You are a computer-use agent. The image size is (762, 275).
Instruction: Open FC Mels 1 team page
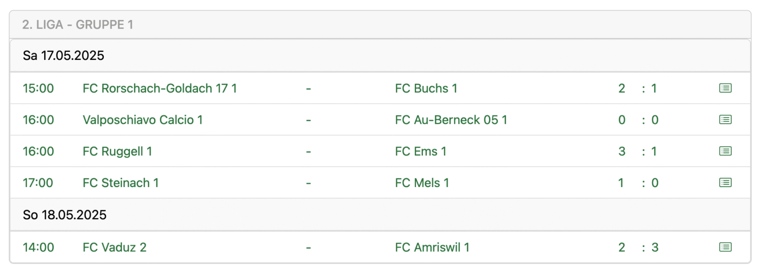click(x=422, y=183)
